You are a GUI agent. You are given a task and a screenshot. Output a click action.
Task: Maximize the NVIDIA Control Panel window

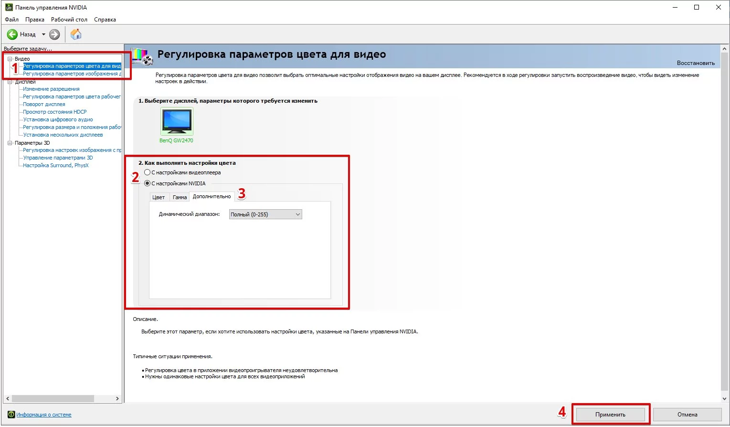tap(697, 8)
